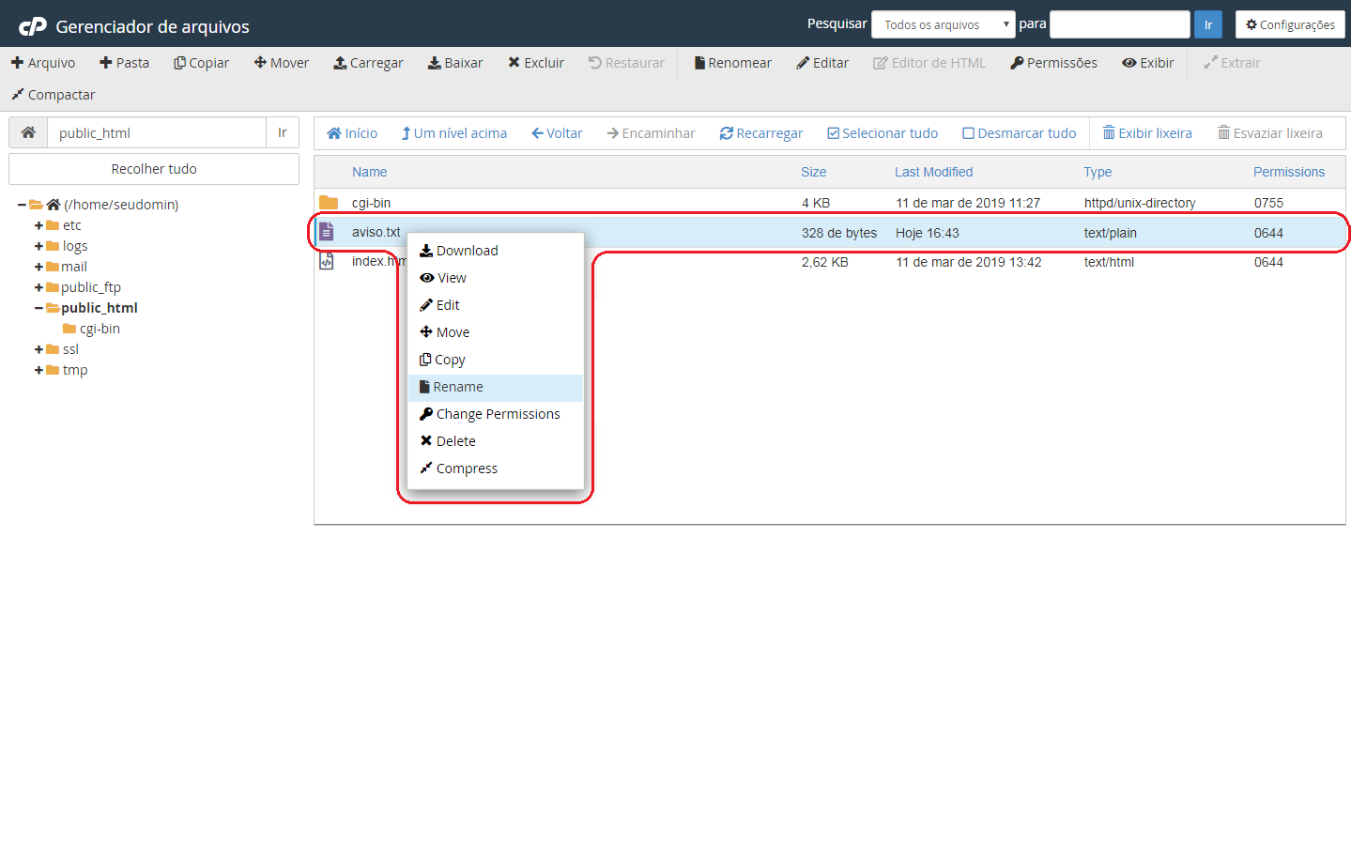Click 2,62 KB size of index.html
Viewport: 1351px width, 845px height.
click(824, 262)
